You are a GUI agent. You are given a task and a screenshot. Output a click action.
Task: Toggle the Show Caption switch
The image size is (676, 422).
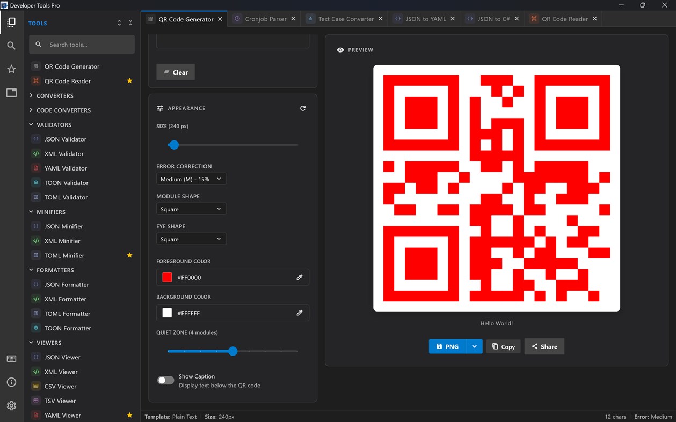(165, 380)
